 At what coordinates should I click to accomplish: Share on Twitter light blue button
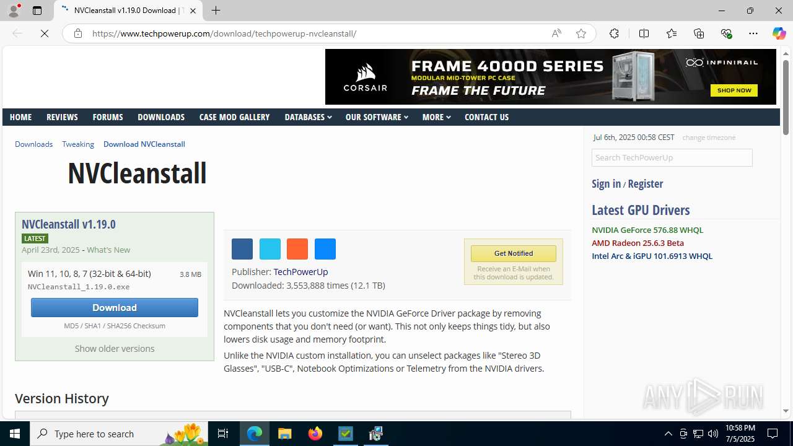pyautogui.click(x=270, y=249)
